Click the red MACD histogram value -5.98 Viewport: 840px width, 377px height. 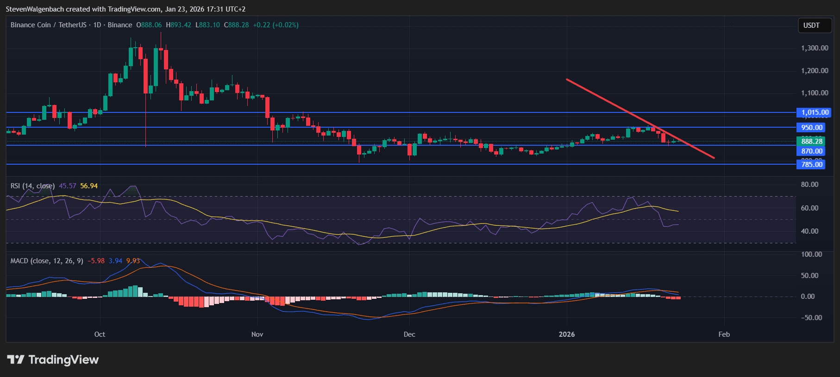pos(96,261)
